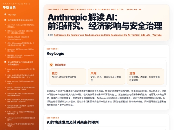Click the YOUTUBE TRANSCRIPT VISUAL SPA header line
Screen dimensions: 174x130
(x=94, y=10)
